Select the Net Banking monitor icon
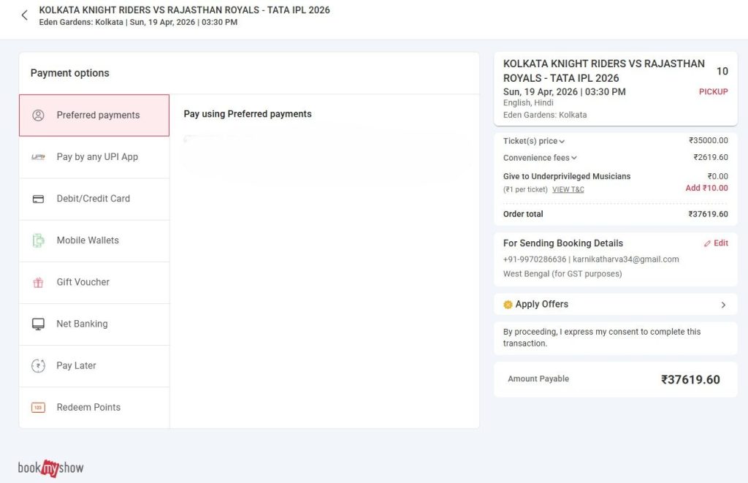The width and height of the screenshot is (748, 483). (38, 324)
